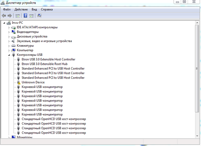Collapse the Invu-PC root node
The height and width of the screenshot is (146, 201).
click(x=4, y=23)
